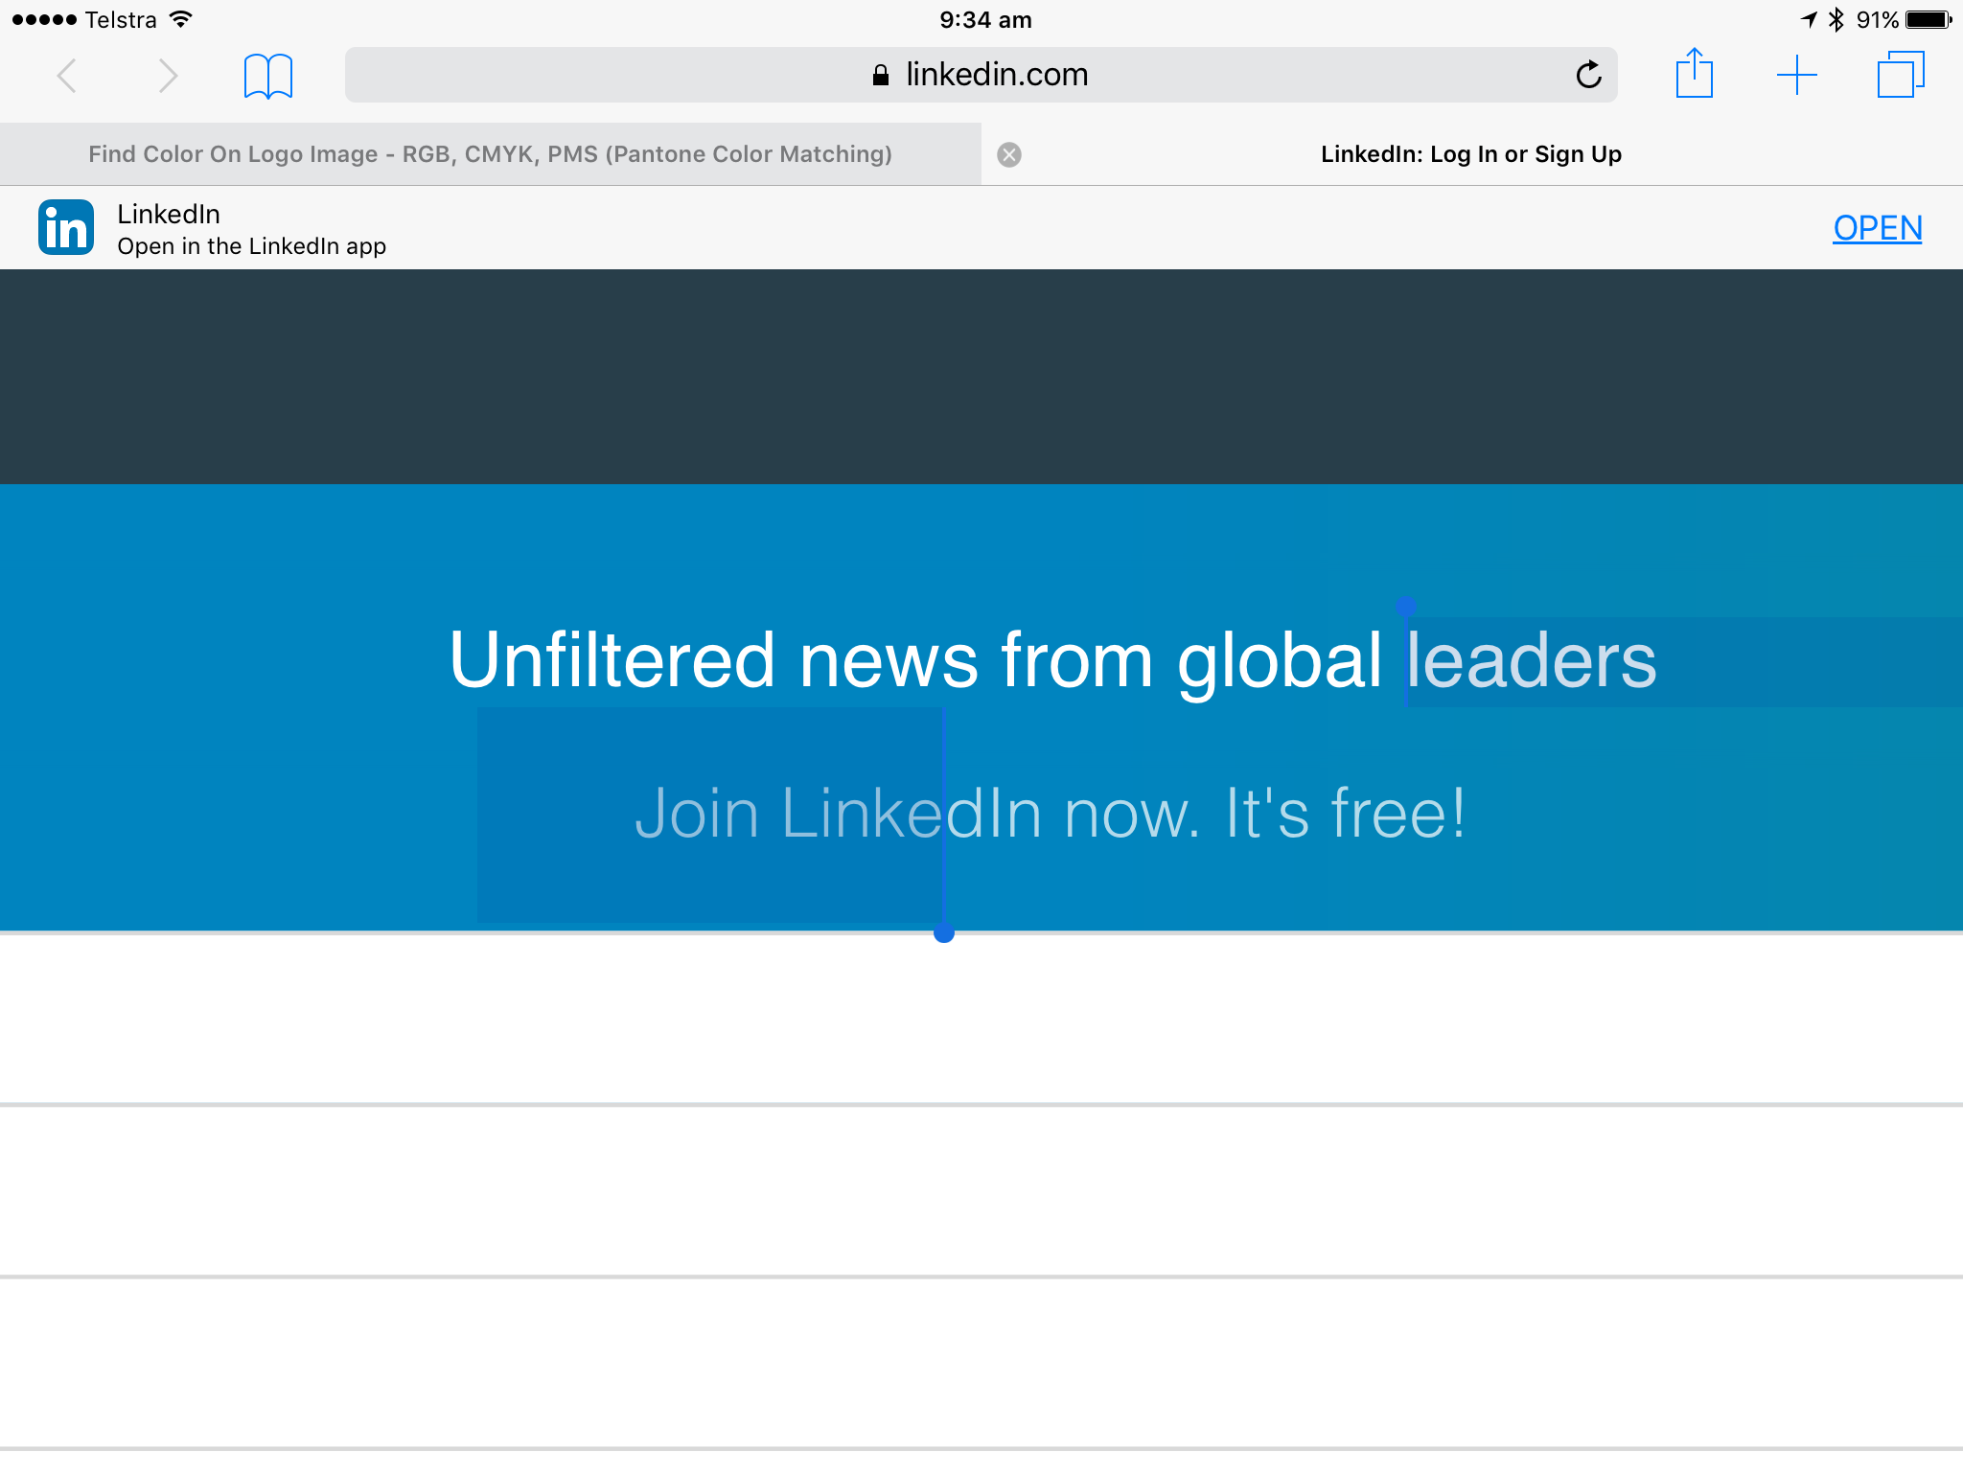Tap the linkedin.com address field

997,75
